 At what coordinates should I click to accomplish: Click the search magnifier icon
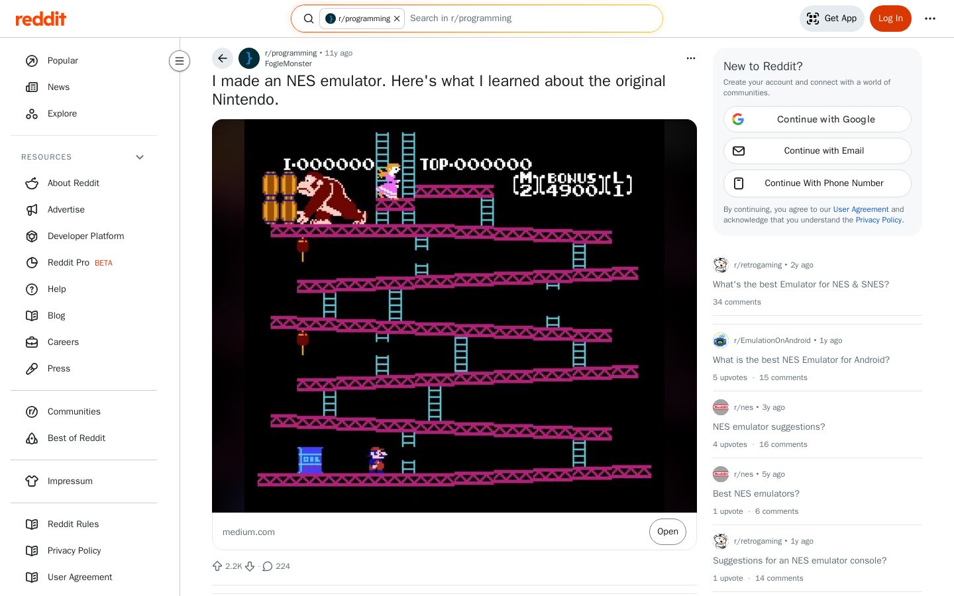309,19
